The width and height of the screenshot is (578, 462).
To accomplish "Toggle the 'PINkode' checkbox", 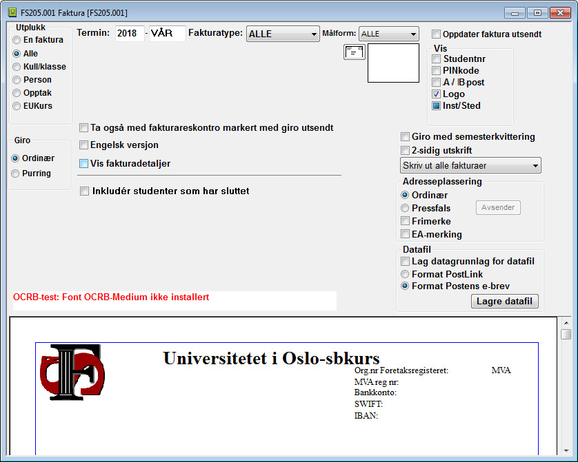I will click(x=437, y=71).
